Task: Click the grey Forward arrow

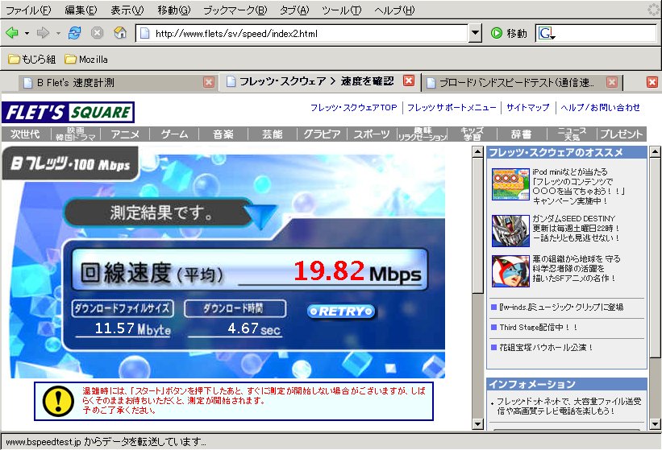Action: coord(43,33)
